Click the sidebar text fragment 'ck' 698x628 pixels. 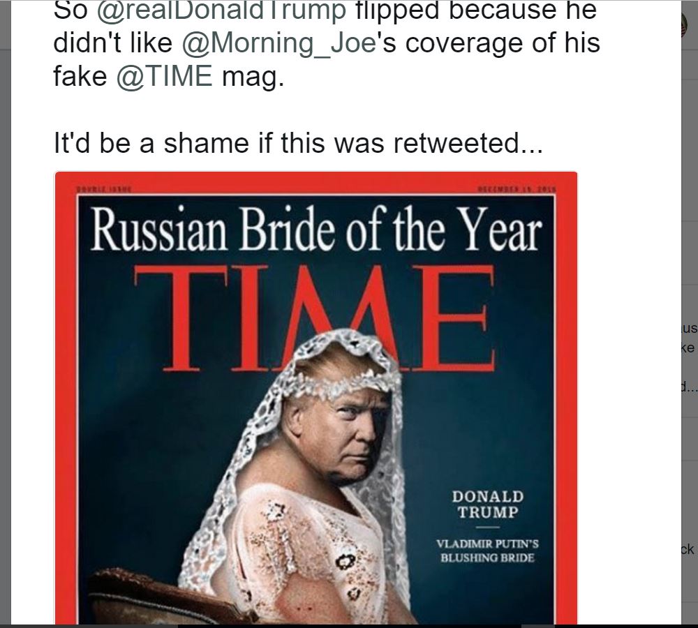click(688, 549)
